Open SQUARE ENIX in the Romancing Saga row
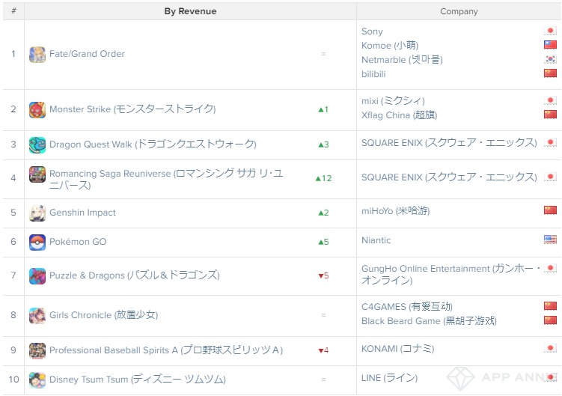 pos(449,177)
